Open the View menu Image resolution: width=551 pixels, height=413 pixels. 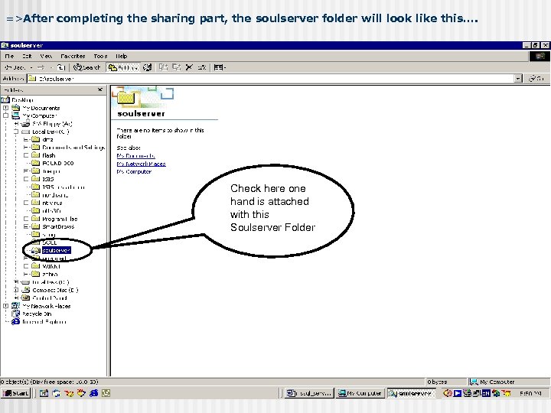pyautogui.click(x=46, y=56)
